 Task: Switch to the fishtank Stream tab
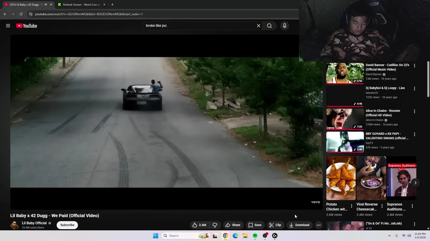[81, 5]
